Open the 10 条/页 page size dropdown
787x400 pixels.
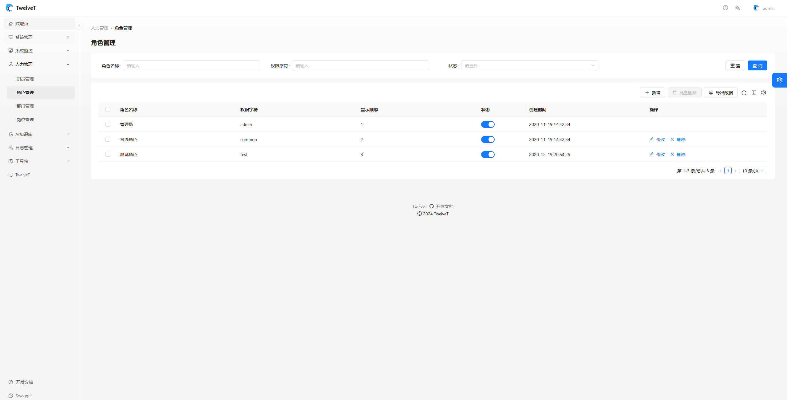pyautogui.click(x=753, y=171)
